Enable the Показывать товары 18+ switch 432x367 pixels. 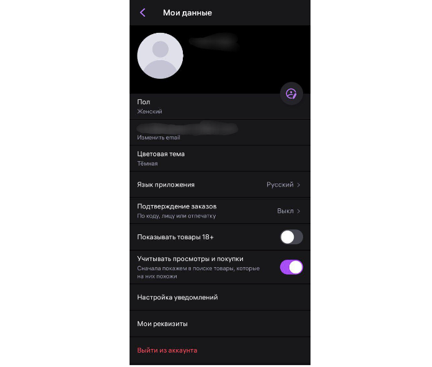(x=291, y=237)
